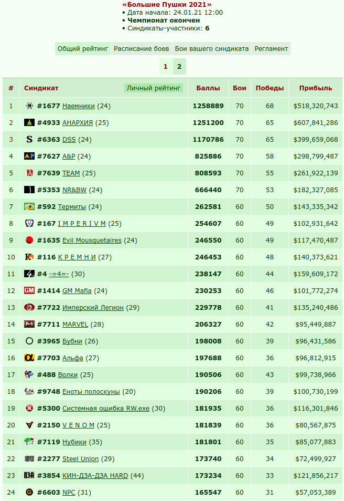Click the DSS syndicate S logo icon
The image size is (344, 501).
point(29,139)
